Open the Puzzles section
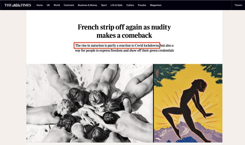The image size is (245, 145). (x=142, y=5)
